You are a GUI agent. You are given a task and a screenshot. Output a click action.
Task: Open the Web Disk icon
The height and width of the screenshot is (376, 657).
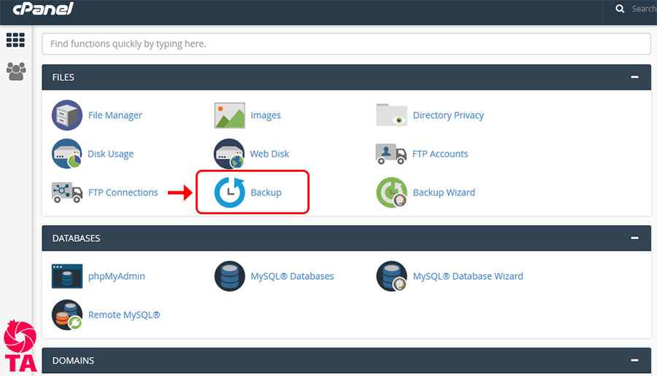(229, 154)
